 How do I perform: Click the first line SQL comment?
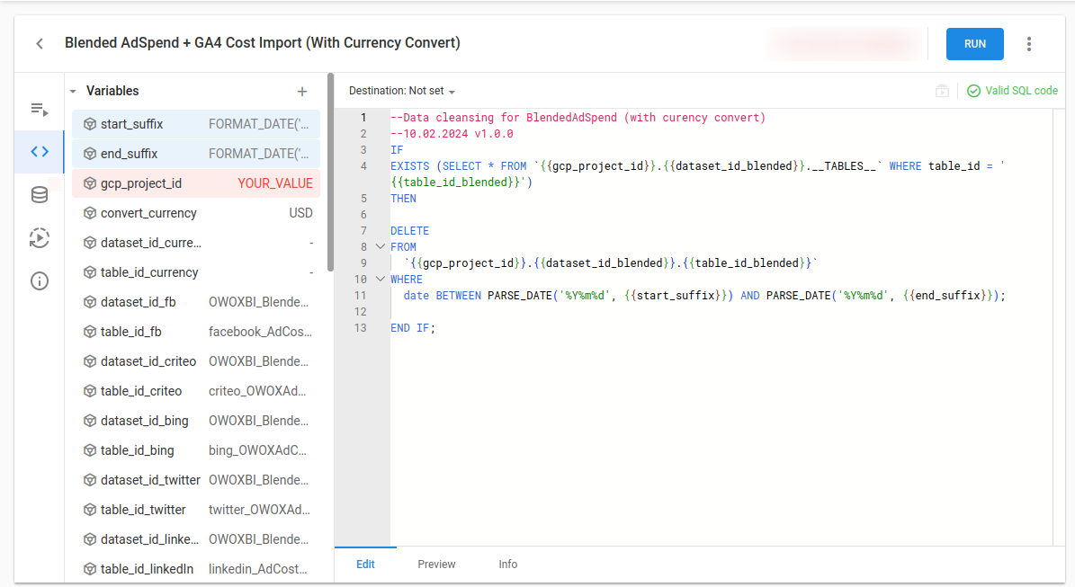578,118
